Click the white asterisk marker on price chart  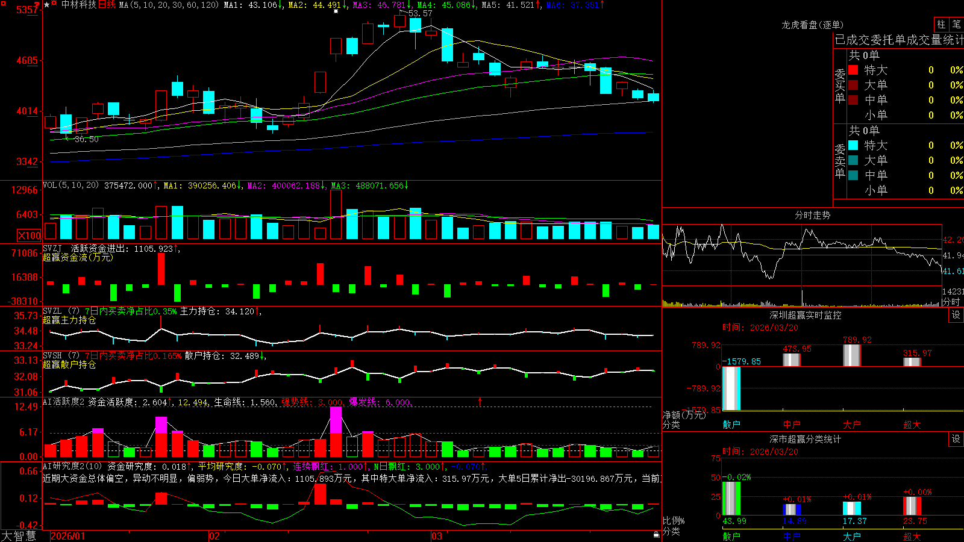336,11
